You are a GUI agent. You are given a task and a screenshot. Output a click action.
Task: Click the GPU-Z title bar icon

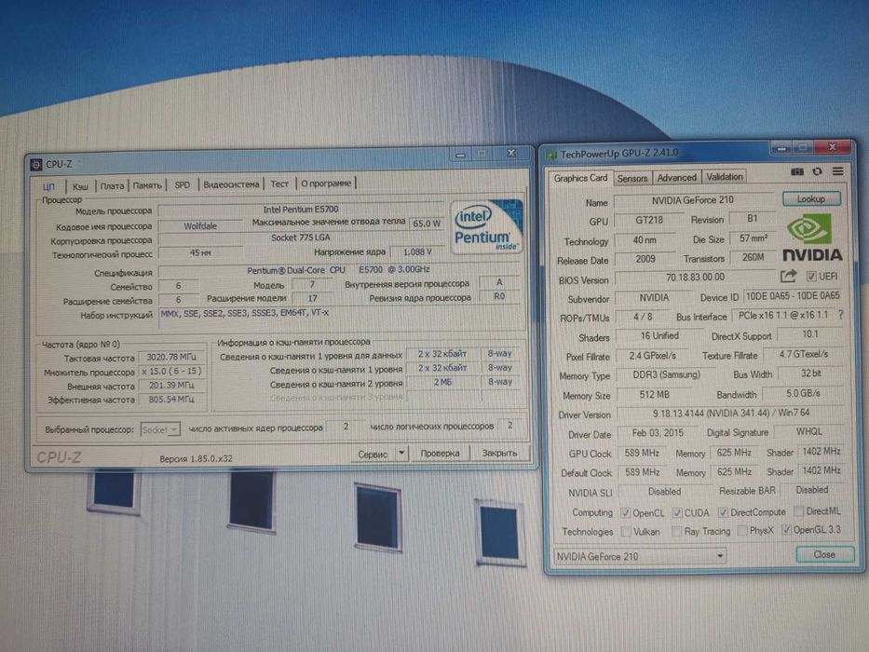click(551, 155)
